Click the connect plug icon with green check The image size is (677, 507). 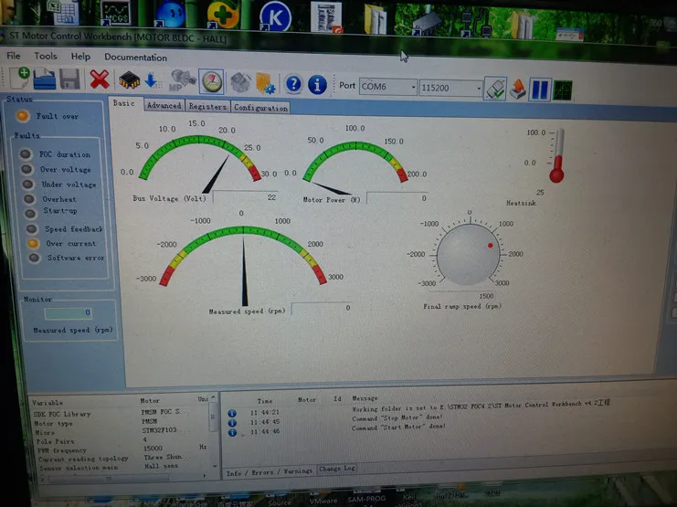[495, 89]
